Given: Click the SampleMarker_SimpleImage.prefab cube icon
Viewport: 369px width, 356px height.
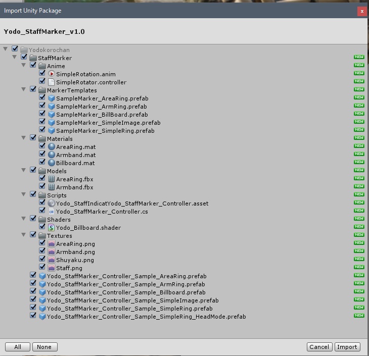Looking at the screenshot, I should [51, 123].
